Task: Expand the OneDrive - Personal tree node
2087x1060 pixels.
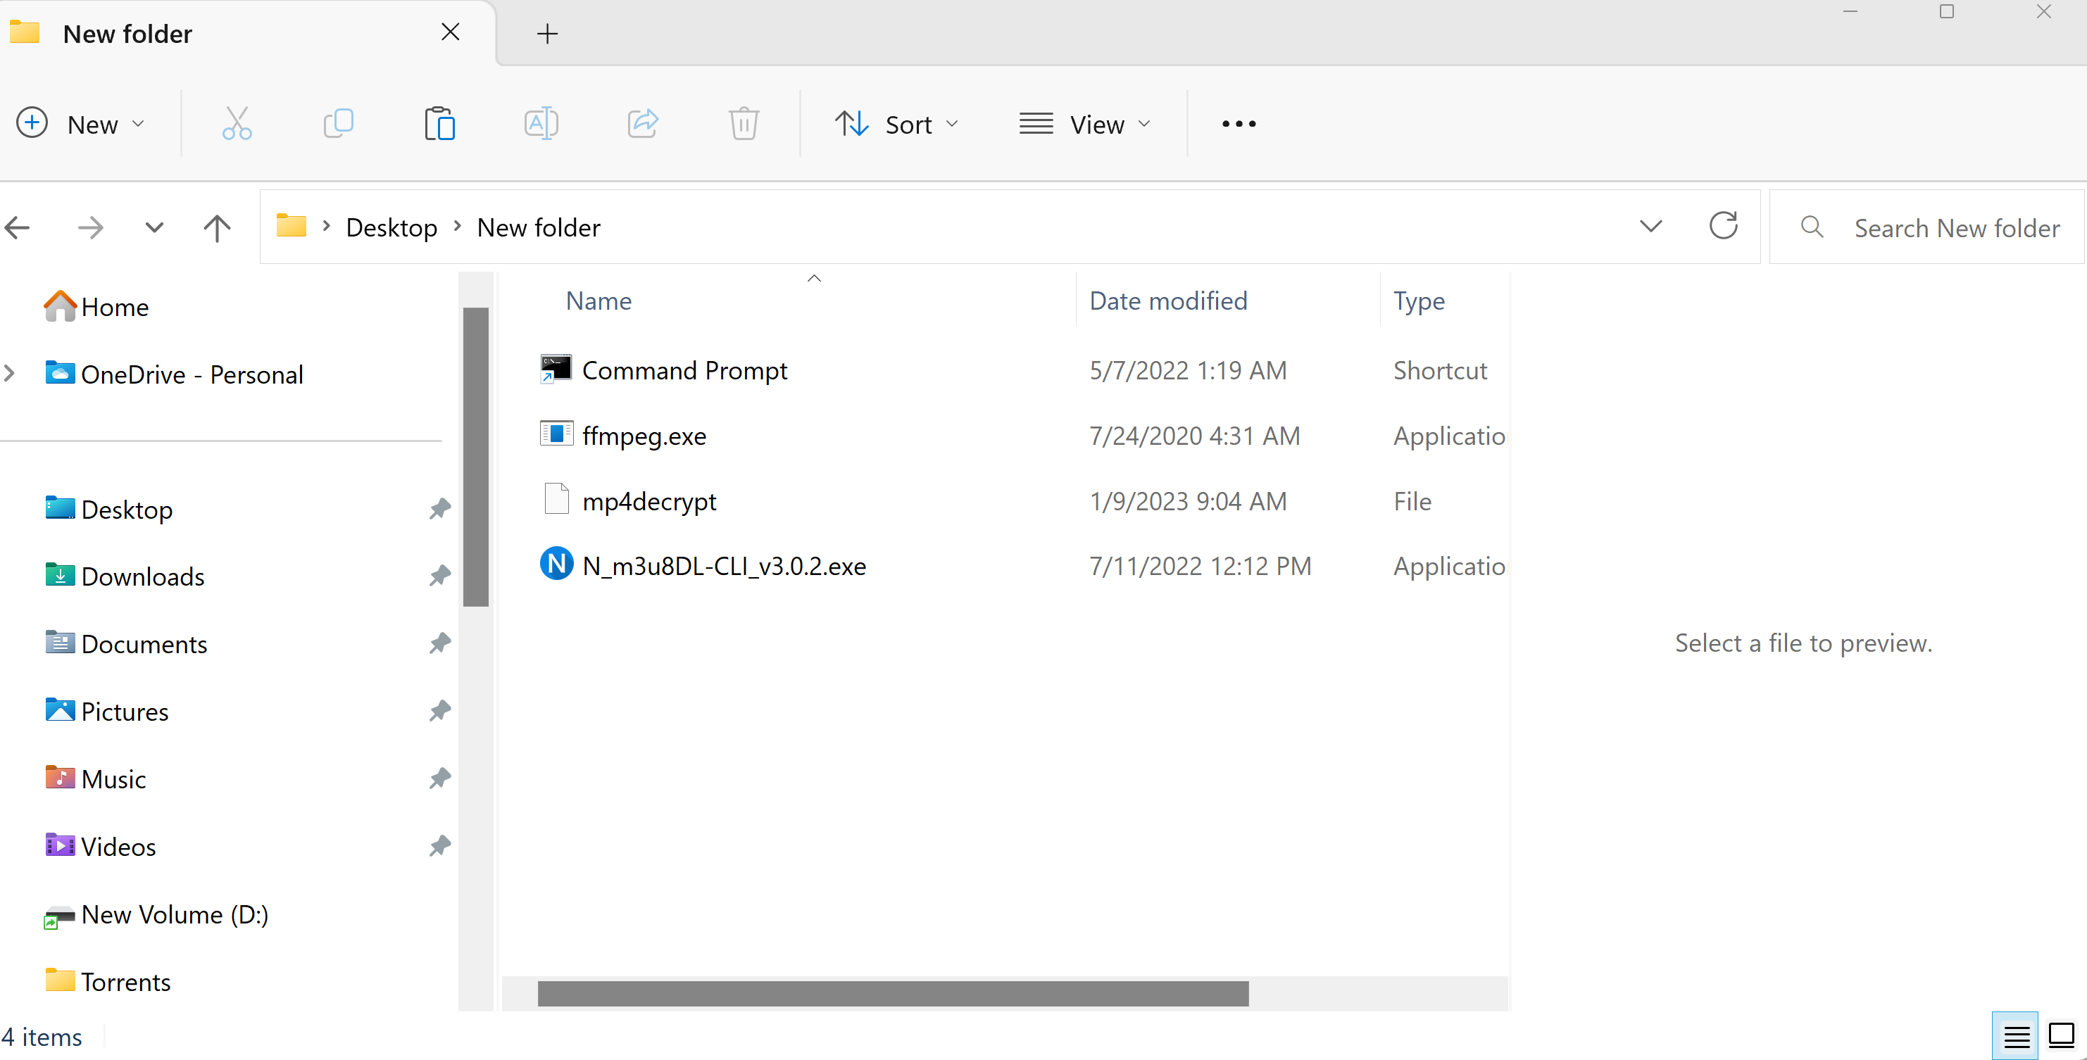Action: point(11,374)
